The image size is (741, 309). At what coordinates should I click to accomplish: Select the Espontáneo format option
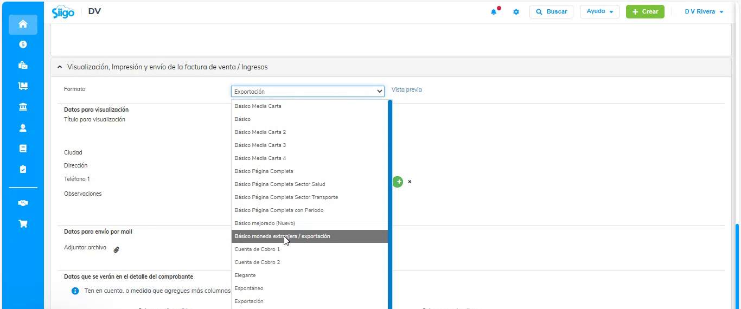point(309,288)
